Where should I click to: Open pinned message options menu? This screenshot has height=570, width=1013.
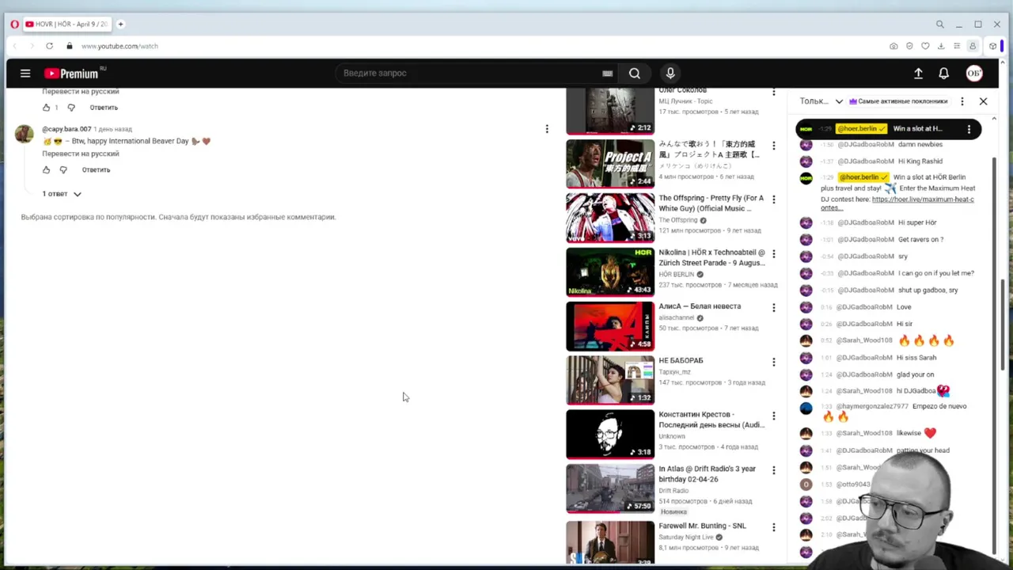(x=969, y=129)
